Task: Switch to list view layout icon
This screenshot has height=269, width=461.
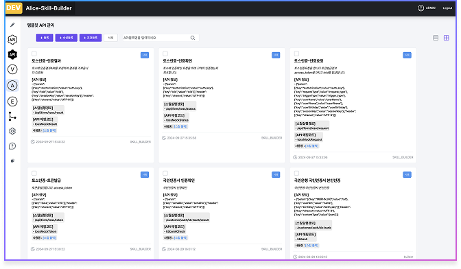Action: point(436,38)
